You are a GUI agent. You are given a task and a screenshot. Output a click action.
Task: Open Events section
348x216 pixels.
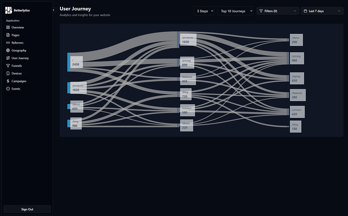pos(27,89)
